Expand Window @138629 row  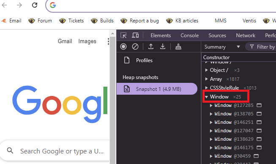click(211, 139)
